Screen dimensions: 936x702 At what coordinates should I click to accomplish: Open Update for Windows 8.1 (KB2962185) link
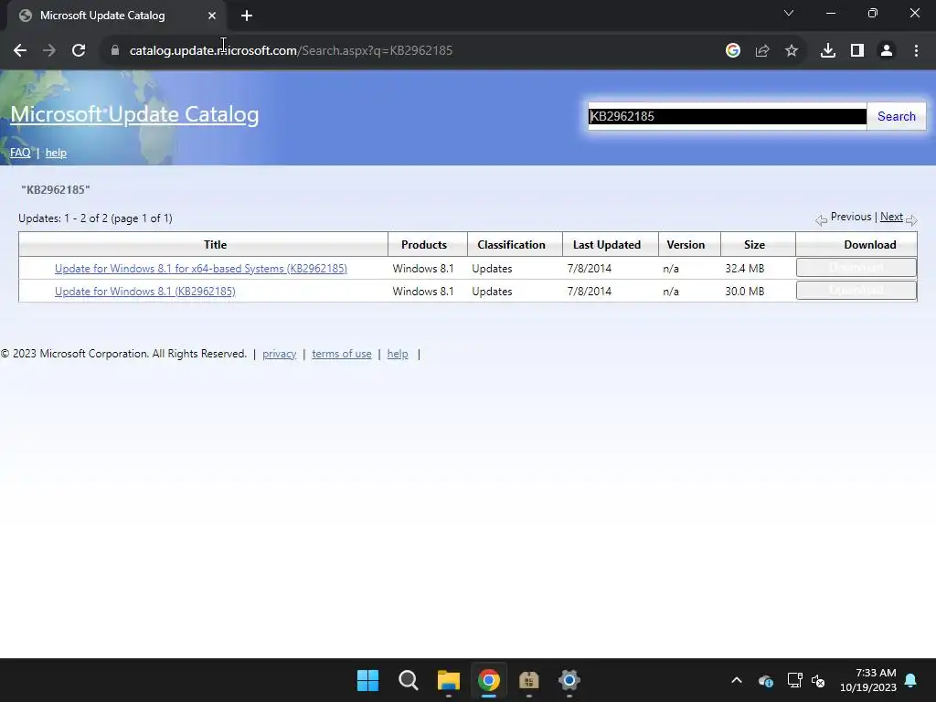coord(145,292)
